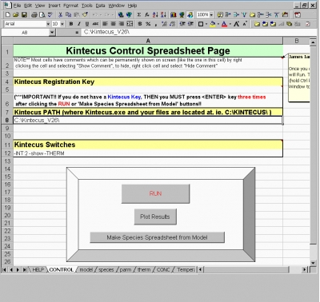Click the Save floppy disk icon

(24, 15)
